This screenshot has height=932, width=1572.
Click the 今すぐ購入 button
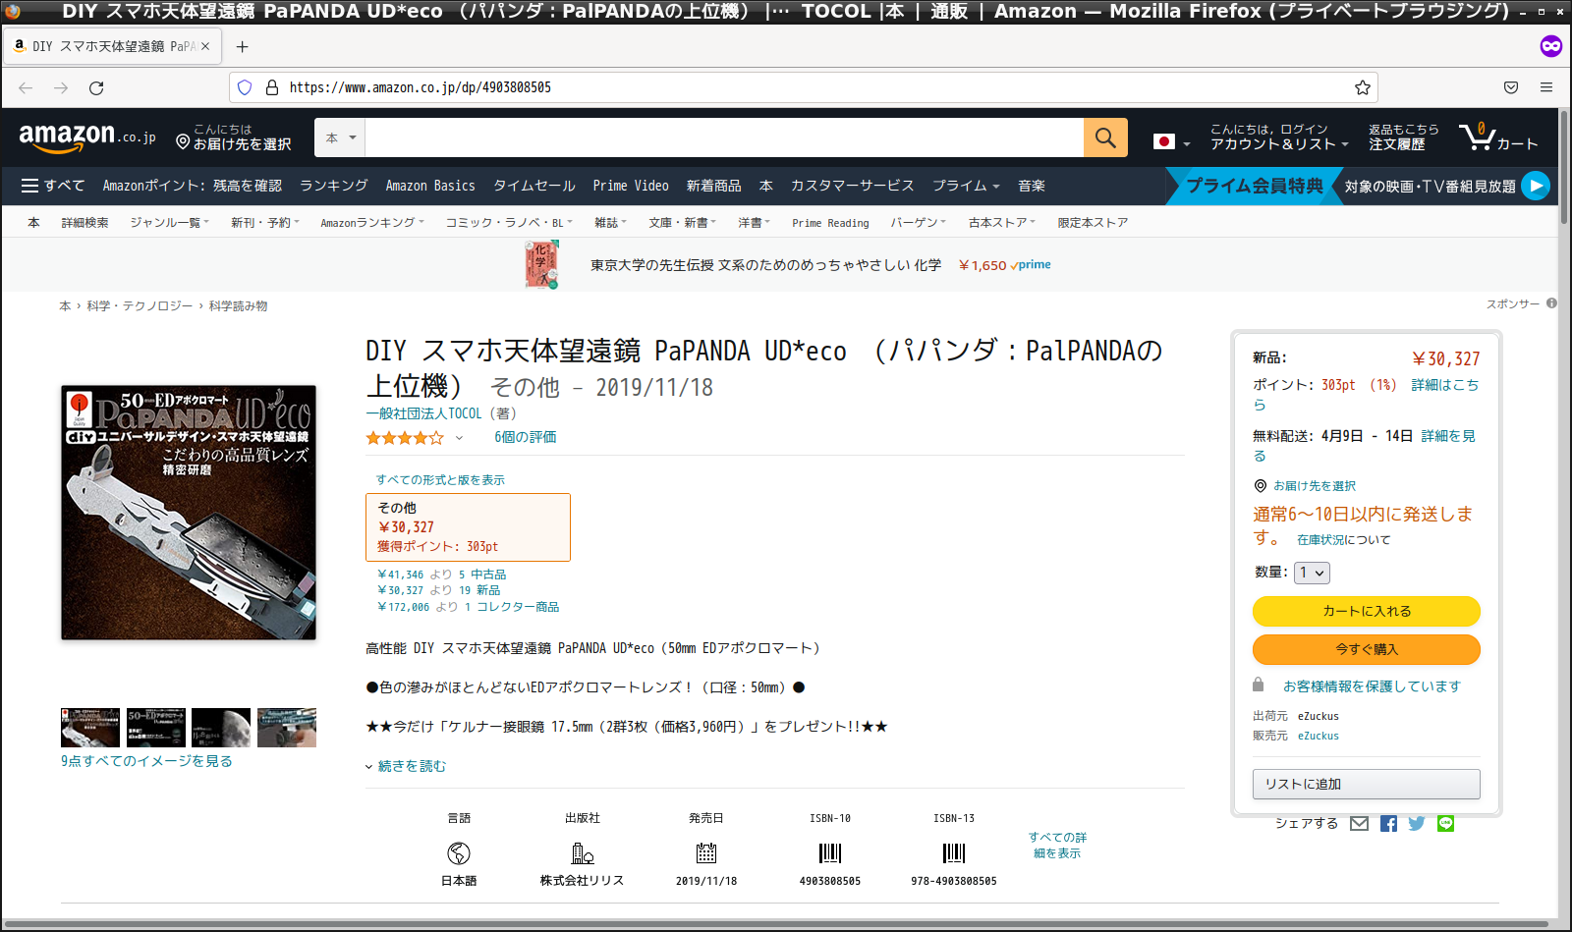click(x=1366, y=649)
